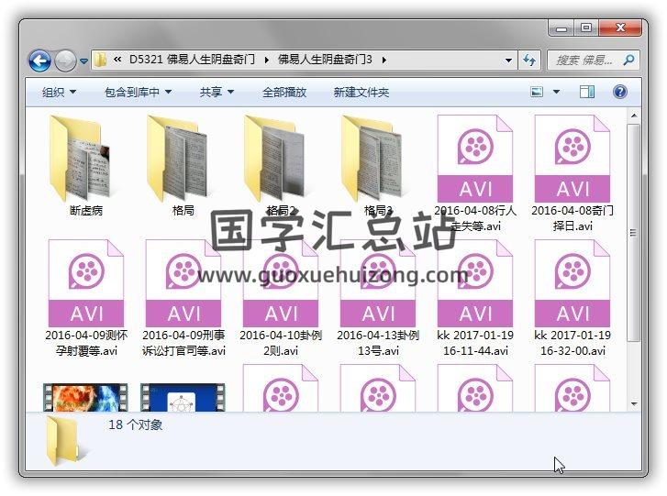Click the refresh button beside address bar
This screenshot has width=667, height=496.
click(x=529, y=61)
